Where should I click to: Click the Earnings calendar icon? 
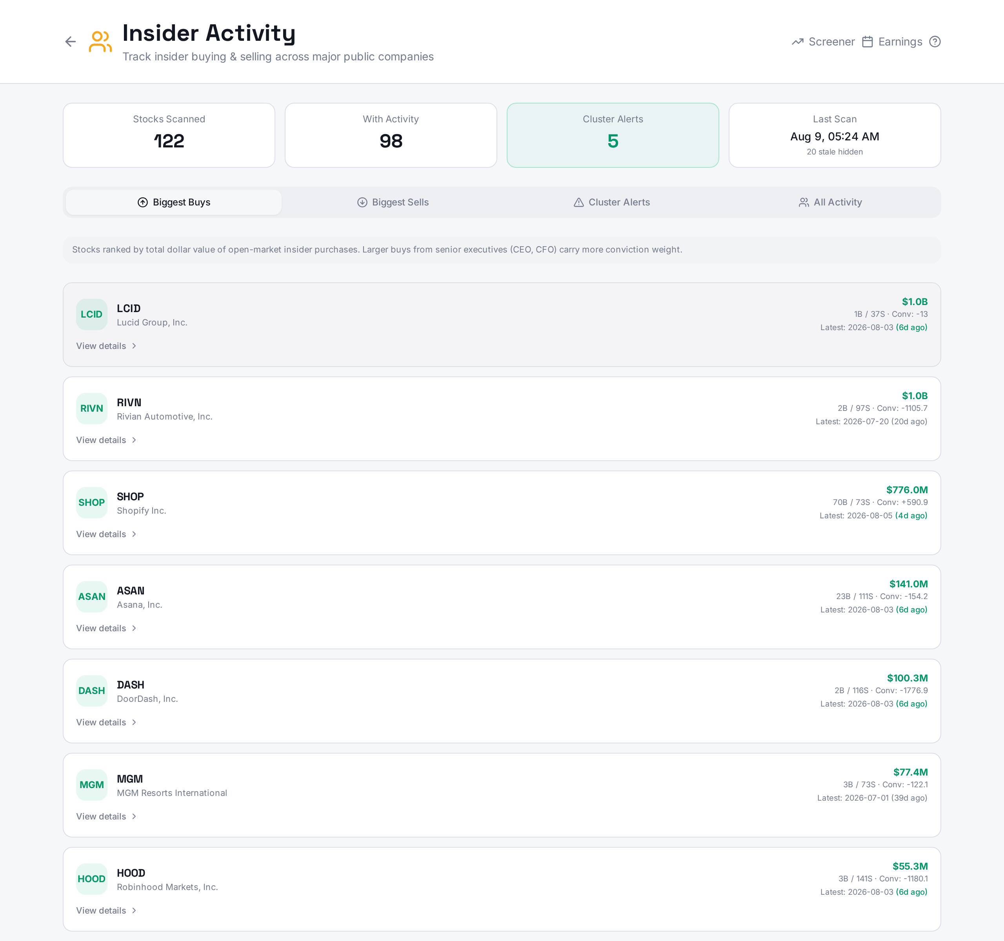(x=867, y=42)
